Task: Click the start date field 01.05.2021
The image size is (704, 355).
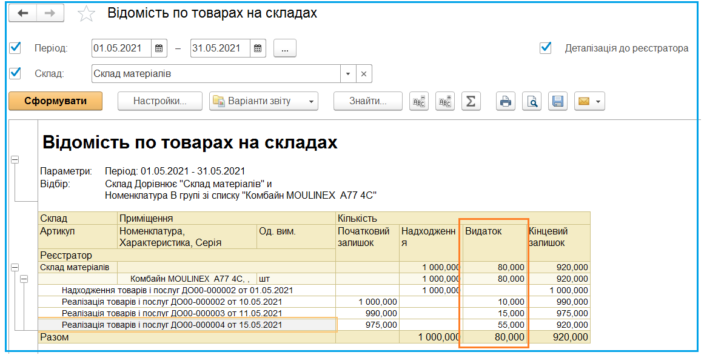Action: point(122,48)
